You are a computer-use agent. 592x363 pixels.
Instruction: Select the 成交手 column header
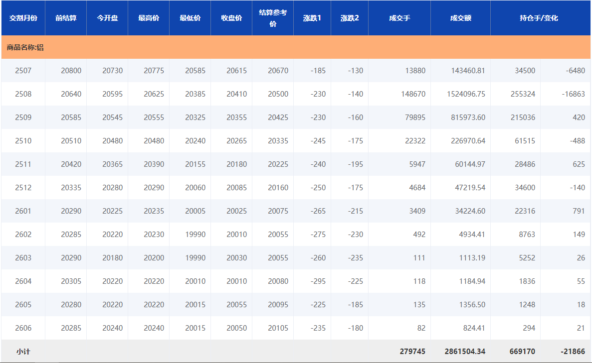pyautogui.click(x=399, y=18)
